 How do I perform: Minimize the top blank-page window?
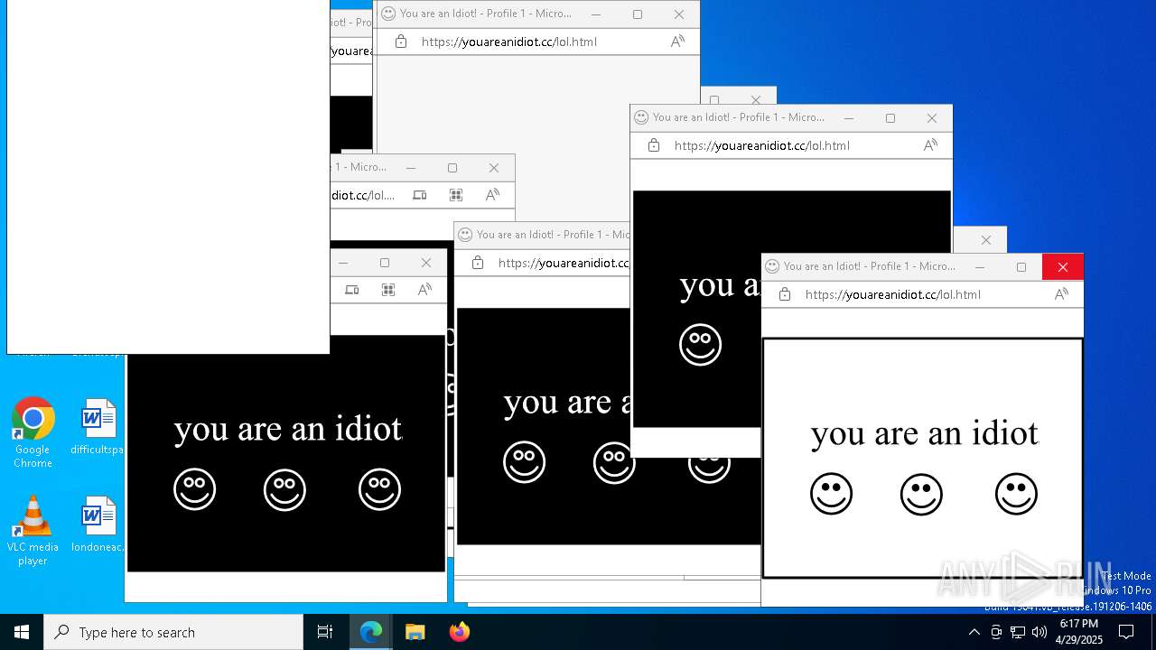(x=596, y=14)
